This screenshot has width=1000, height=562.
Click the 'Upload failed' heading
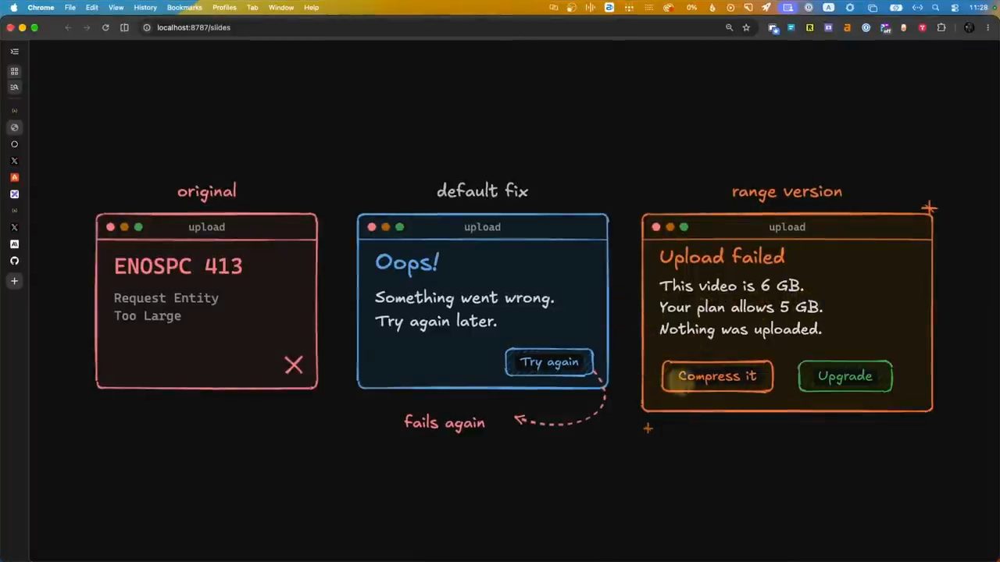722,257
